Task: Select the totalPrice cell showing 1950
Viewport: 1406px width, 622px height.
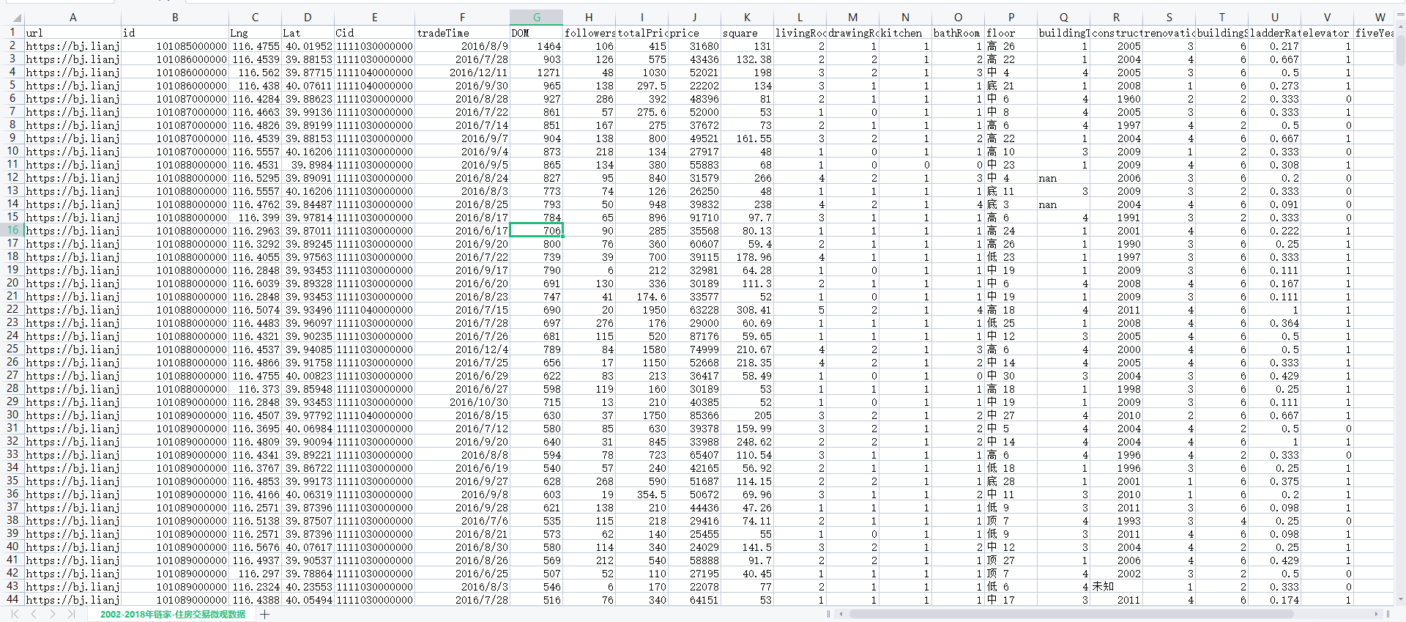Action: point(642,309)
